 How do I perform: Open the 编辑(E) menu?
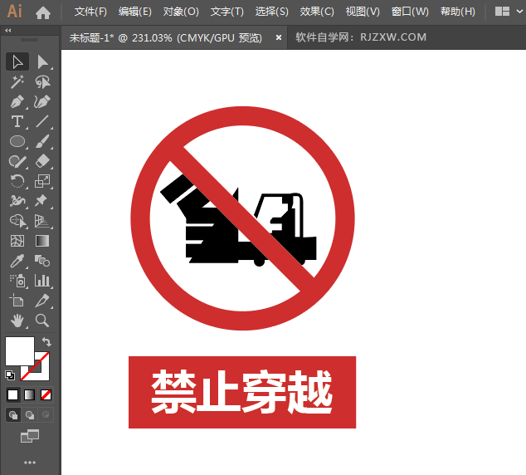135,12
